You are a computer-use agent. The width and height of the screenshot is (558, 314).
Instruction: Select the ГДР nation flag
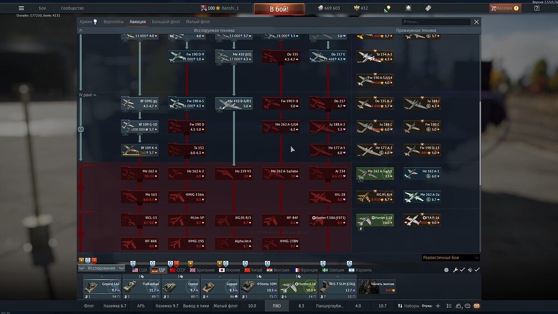pos(158,270)
